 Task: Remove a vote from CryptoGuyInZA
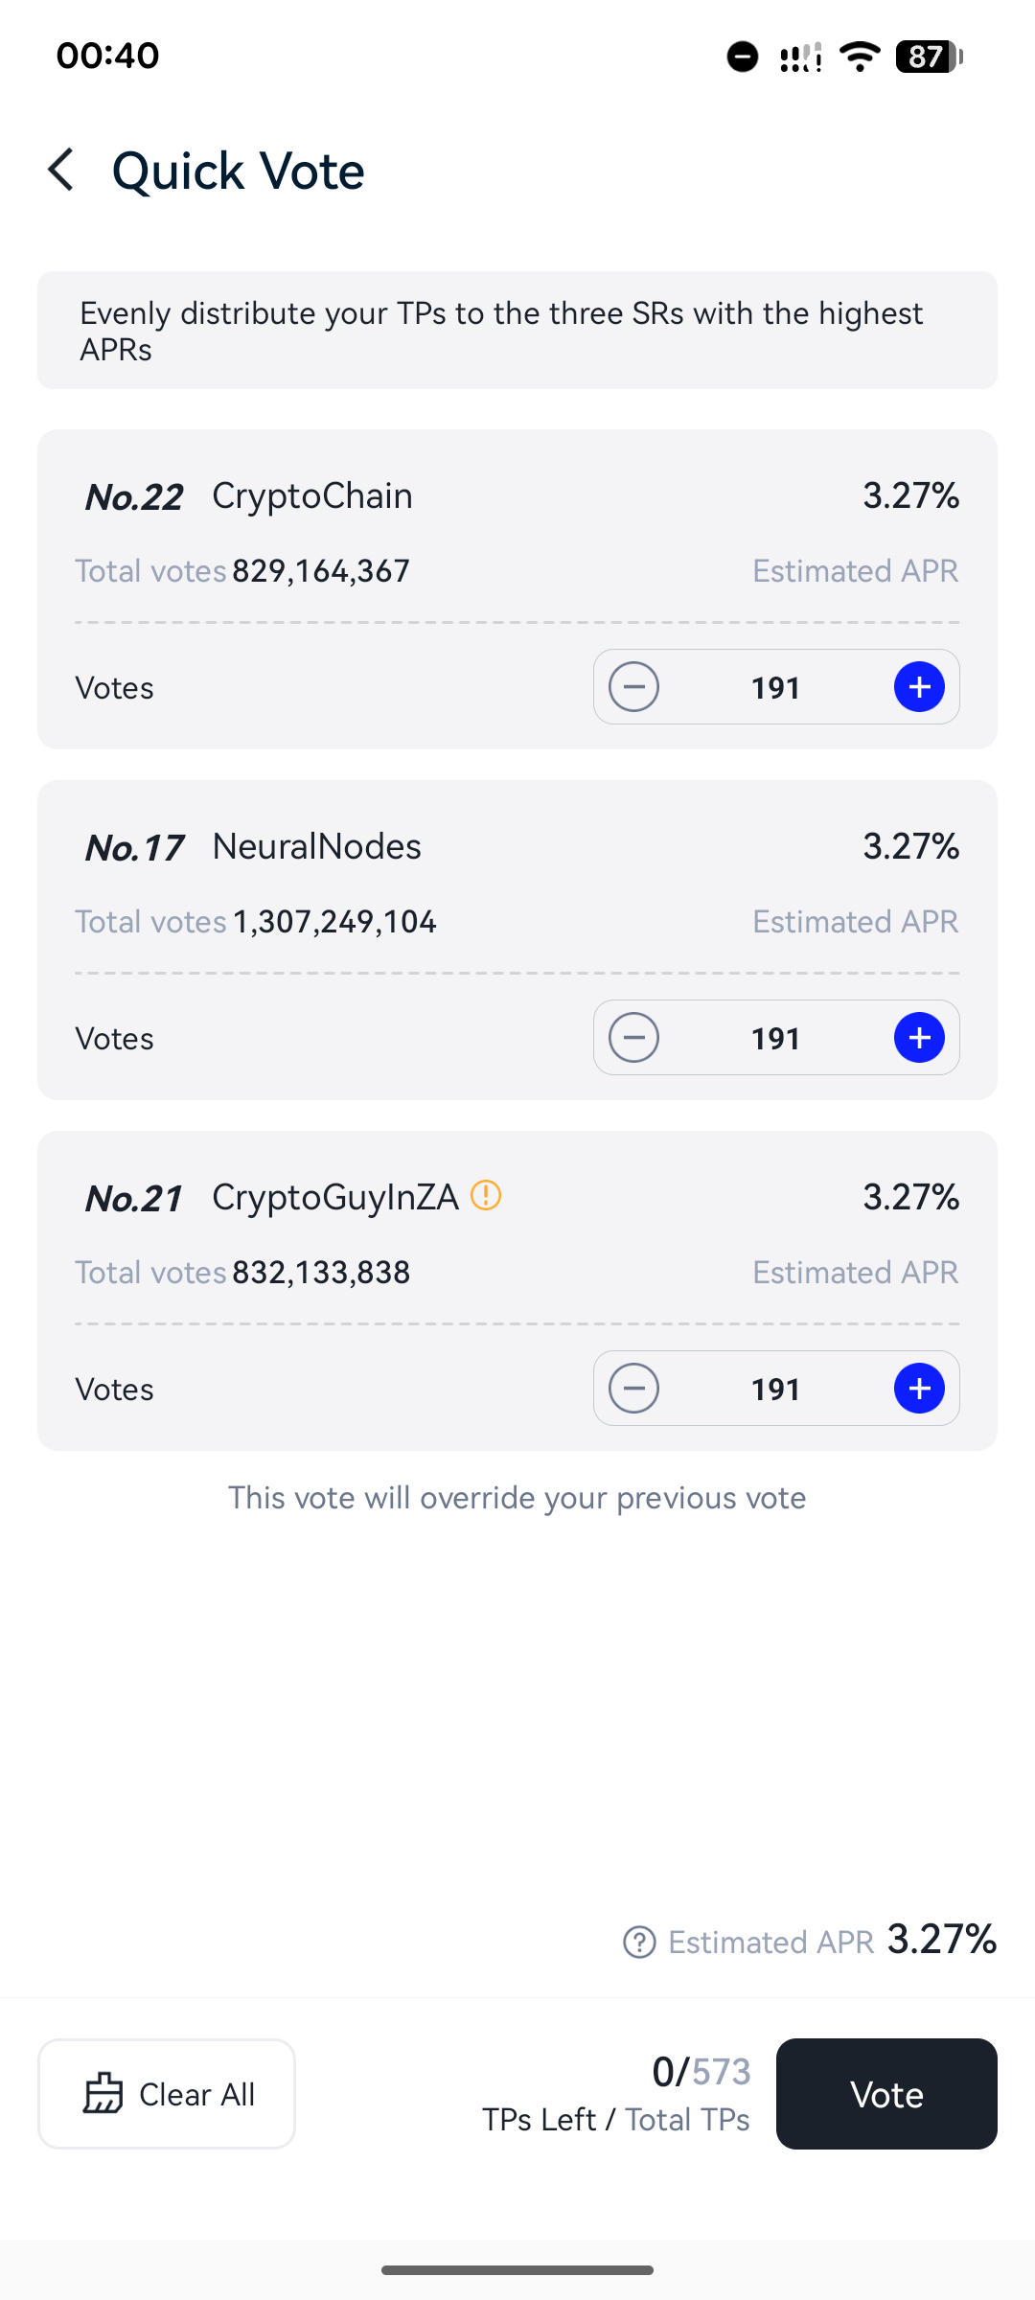pos(633,1389)
